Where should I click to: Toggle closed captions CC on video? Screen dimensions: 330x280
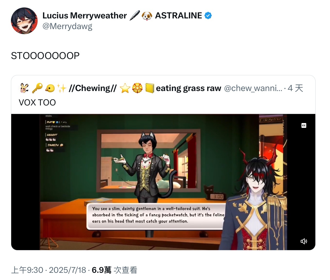(x=304, y=125)
